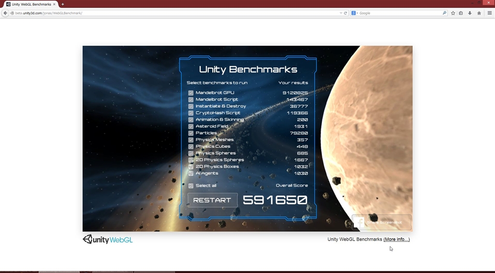
Task: Uncheck the Mandelbrot GPU benchmark
Action: point(190,93)
